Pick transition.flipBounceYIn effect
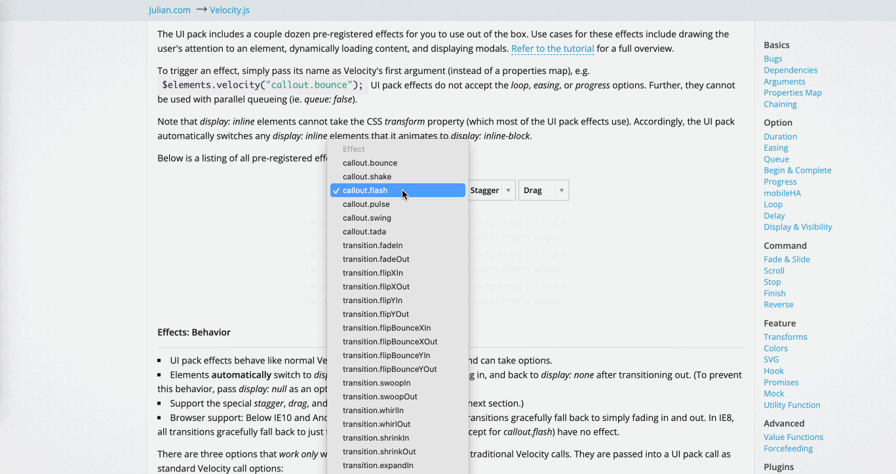Viewport: 896px width, 474px height. tap(398, 355)
